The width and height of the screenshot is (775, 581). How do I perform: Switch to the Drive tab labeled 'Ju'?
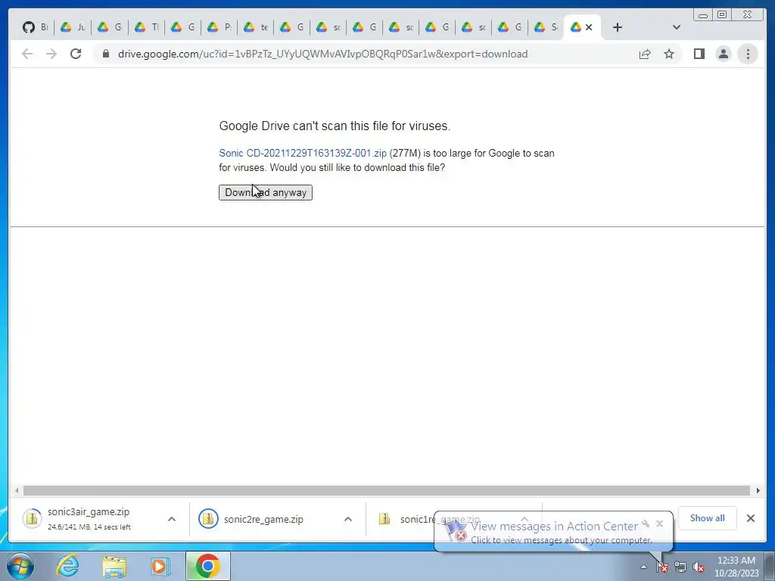73,27
